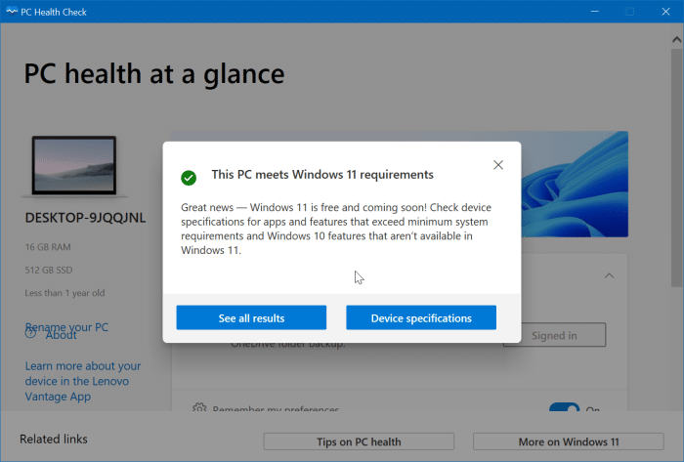Open Tips on PC health

[359, 441]
